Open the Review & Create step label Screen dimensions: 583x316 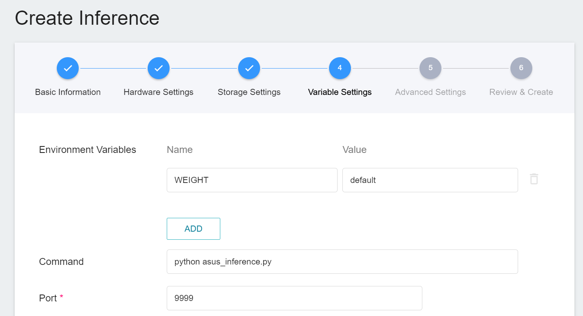(x=521, y=92)
